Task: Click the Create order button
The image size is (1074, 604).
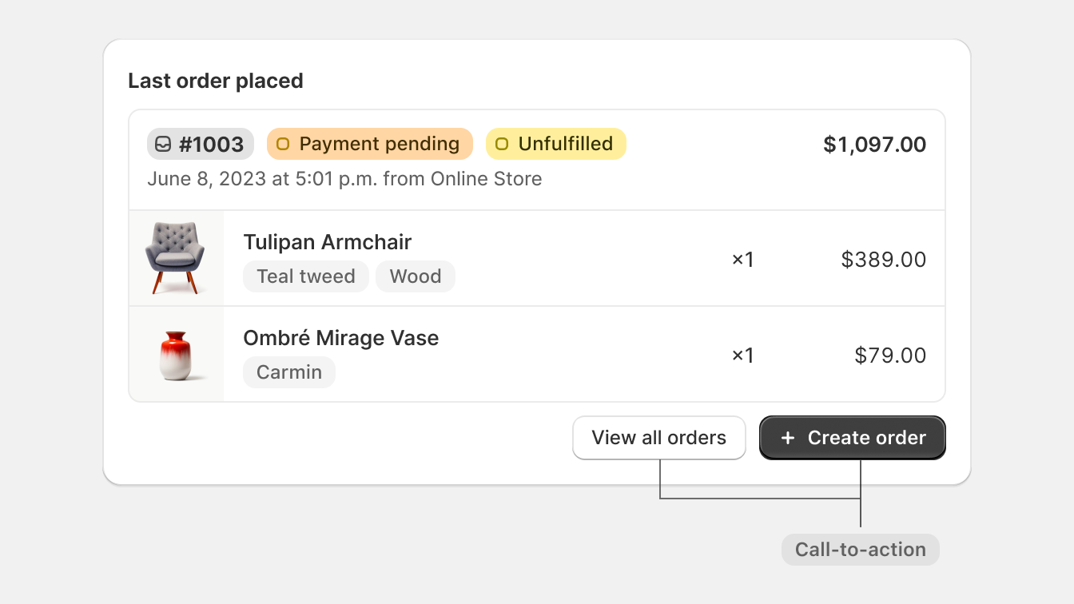Action: [853, 438]
